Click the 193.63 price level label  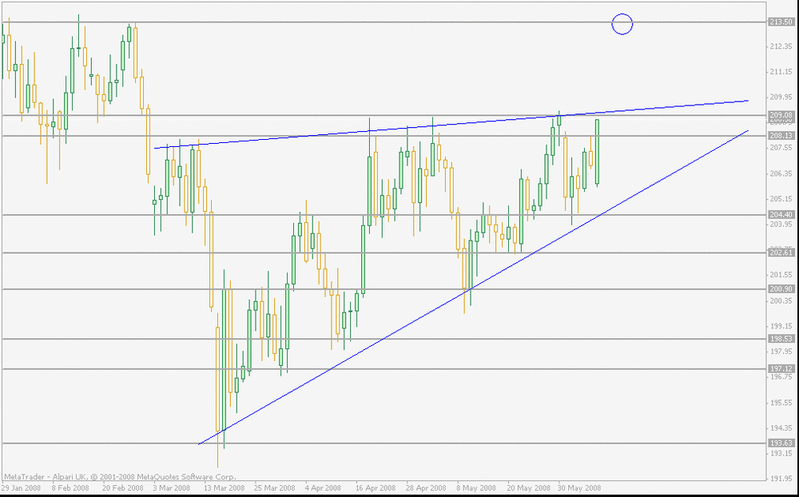click(781, 443)
